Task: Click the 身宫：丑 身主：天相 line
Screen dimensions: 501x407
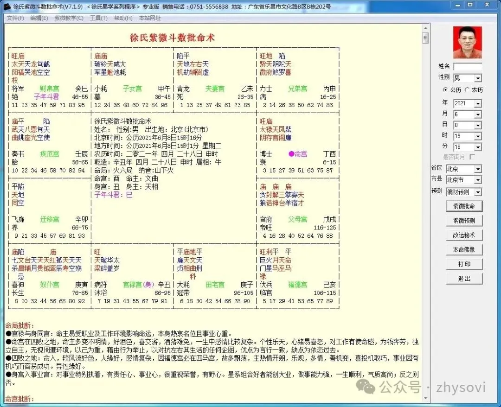Action: pyautogui.click(x=126, y=187)
